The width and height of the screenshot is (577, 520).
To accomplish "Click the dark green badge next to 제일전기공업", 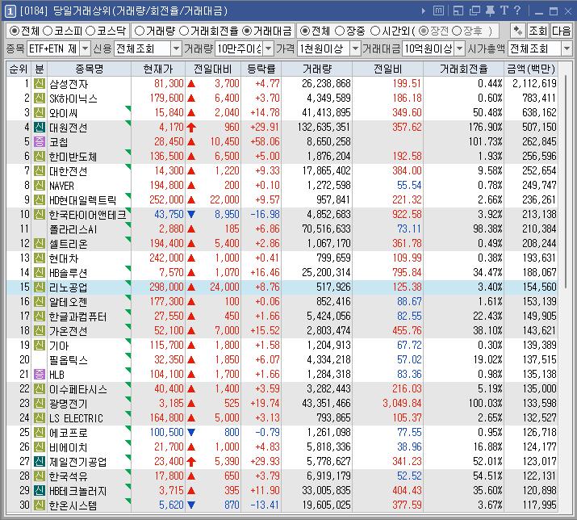I will point(40,461).
